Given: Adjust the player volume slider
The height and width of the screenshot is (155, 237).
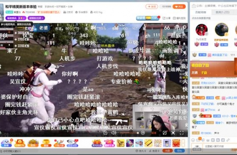Looking at the screenshot, I should click(129, 133).
